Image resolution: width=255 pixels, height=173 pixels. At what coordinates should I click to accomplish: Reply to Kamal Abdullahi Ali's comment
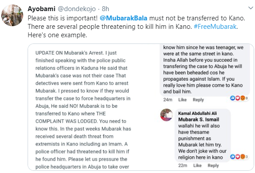213,165
